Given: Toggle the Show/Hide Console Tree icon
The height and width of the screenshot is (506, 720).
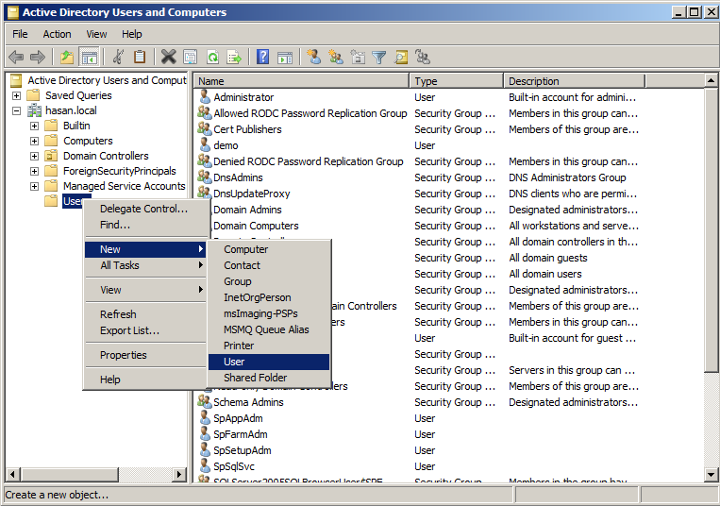Looking at the screenshot, I should (89, 58).
